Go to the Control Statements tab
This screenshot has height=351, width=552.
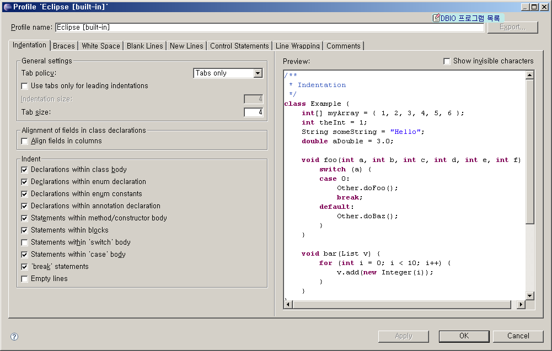click(x=239, y=46)
